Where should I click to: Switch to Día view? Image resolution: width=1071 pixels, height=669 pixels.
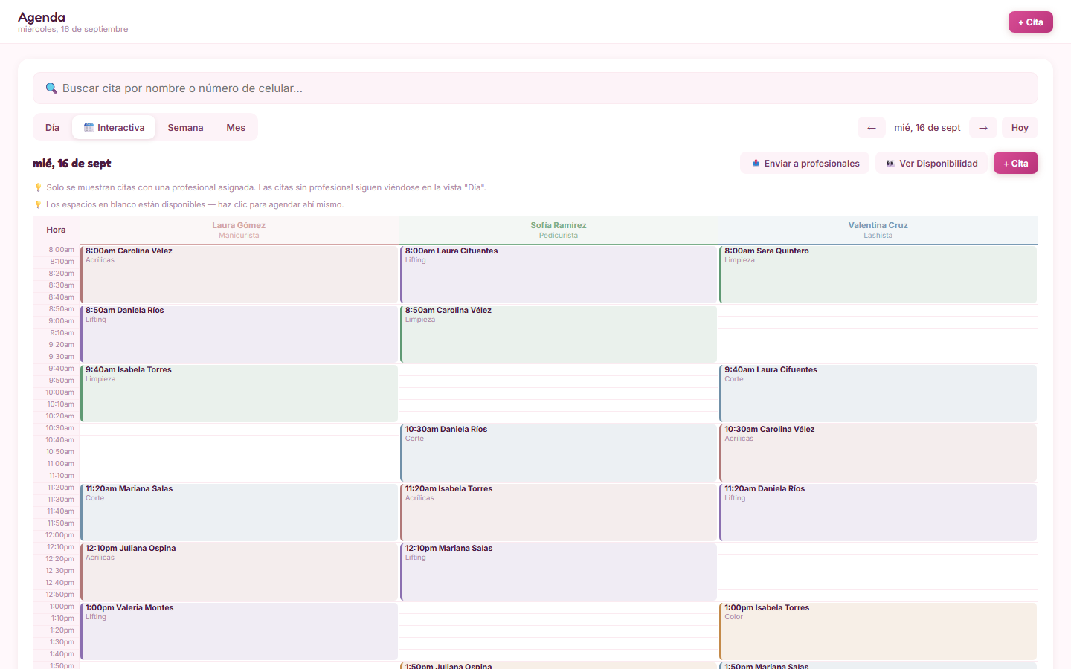[x=52, y=128]
